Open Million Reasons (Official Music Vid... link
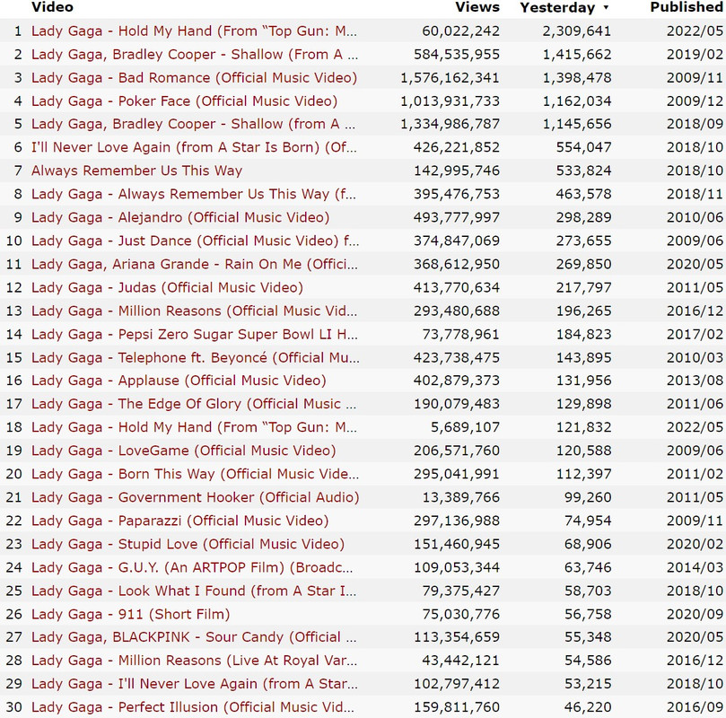The image size is (726, 718). [195, 311]
